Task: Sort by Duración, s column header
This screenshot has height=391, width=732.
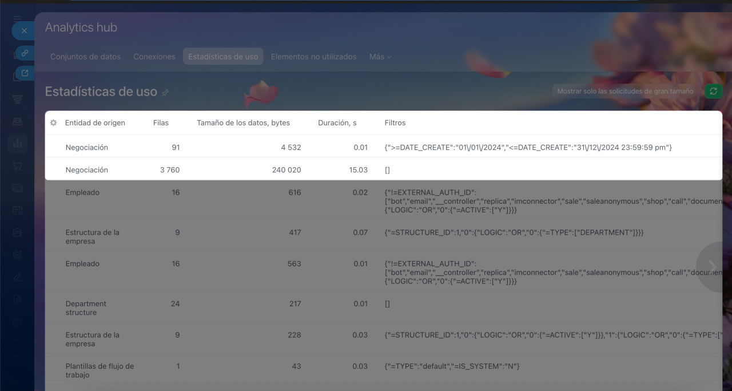Action: (x=337, y=123)
